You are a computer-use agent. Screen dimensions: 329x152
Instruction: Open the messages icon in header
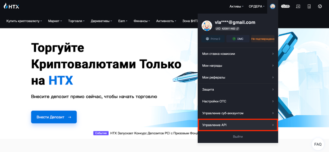tap(298, 6)
